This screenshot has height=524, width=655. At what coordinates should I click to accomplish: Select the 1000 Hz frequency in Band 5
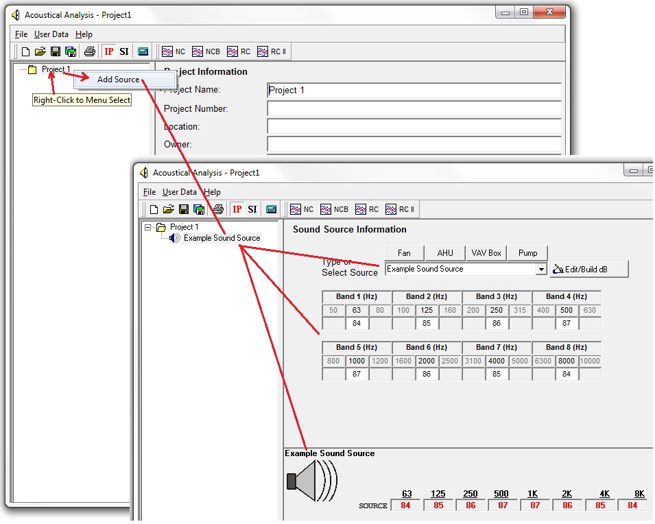357,361
